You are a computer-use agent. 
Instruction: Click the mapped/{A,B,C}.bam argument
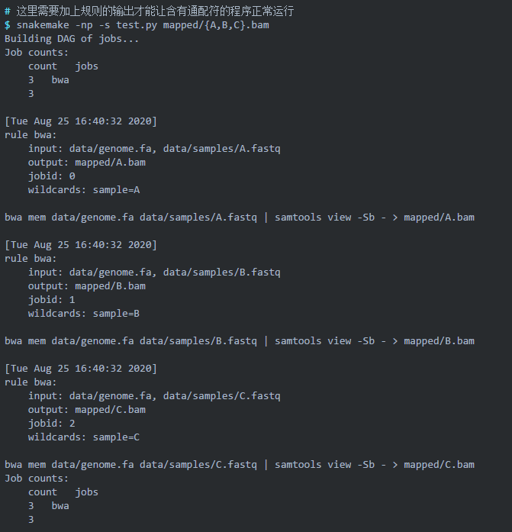coord(215,25)
